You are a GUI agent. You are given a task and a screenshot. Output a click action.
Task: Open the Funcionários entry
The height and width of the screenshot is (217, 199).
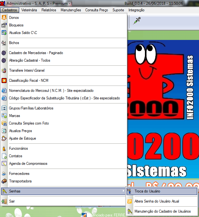[x=64, y=148]
